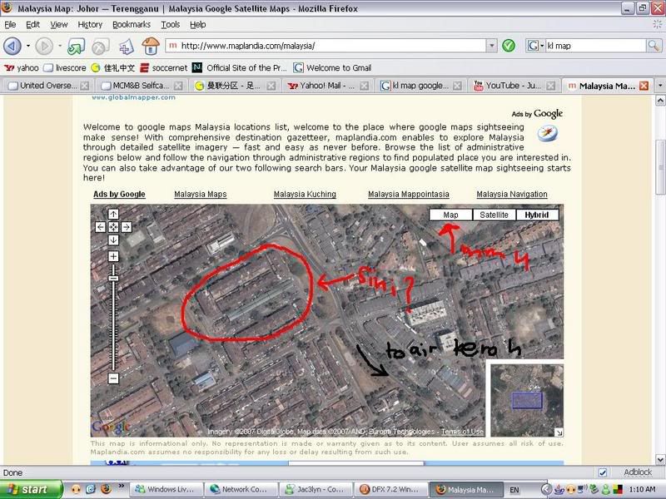Switch to the United Overse... tab
The height and width of the screenshot is (499, 666).
(x=48, y=86)
